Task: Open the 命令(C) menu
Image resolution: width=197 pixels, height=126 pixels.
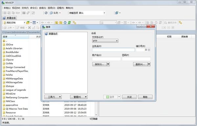Action: coord(34,8)
